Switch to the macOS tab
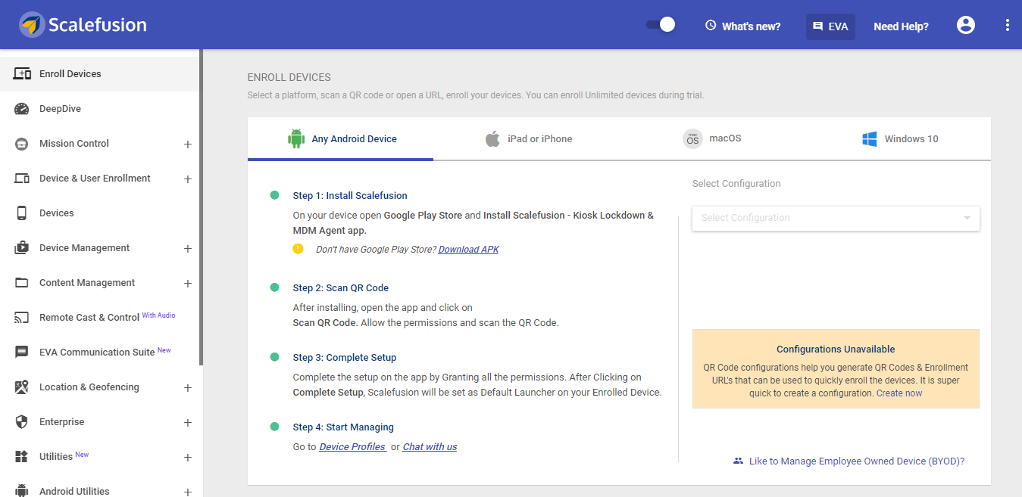Screen dimensions: 1022x497 point(712,139)
